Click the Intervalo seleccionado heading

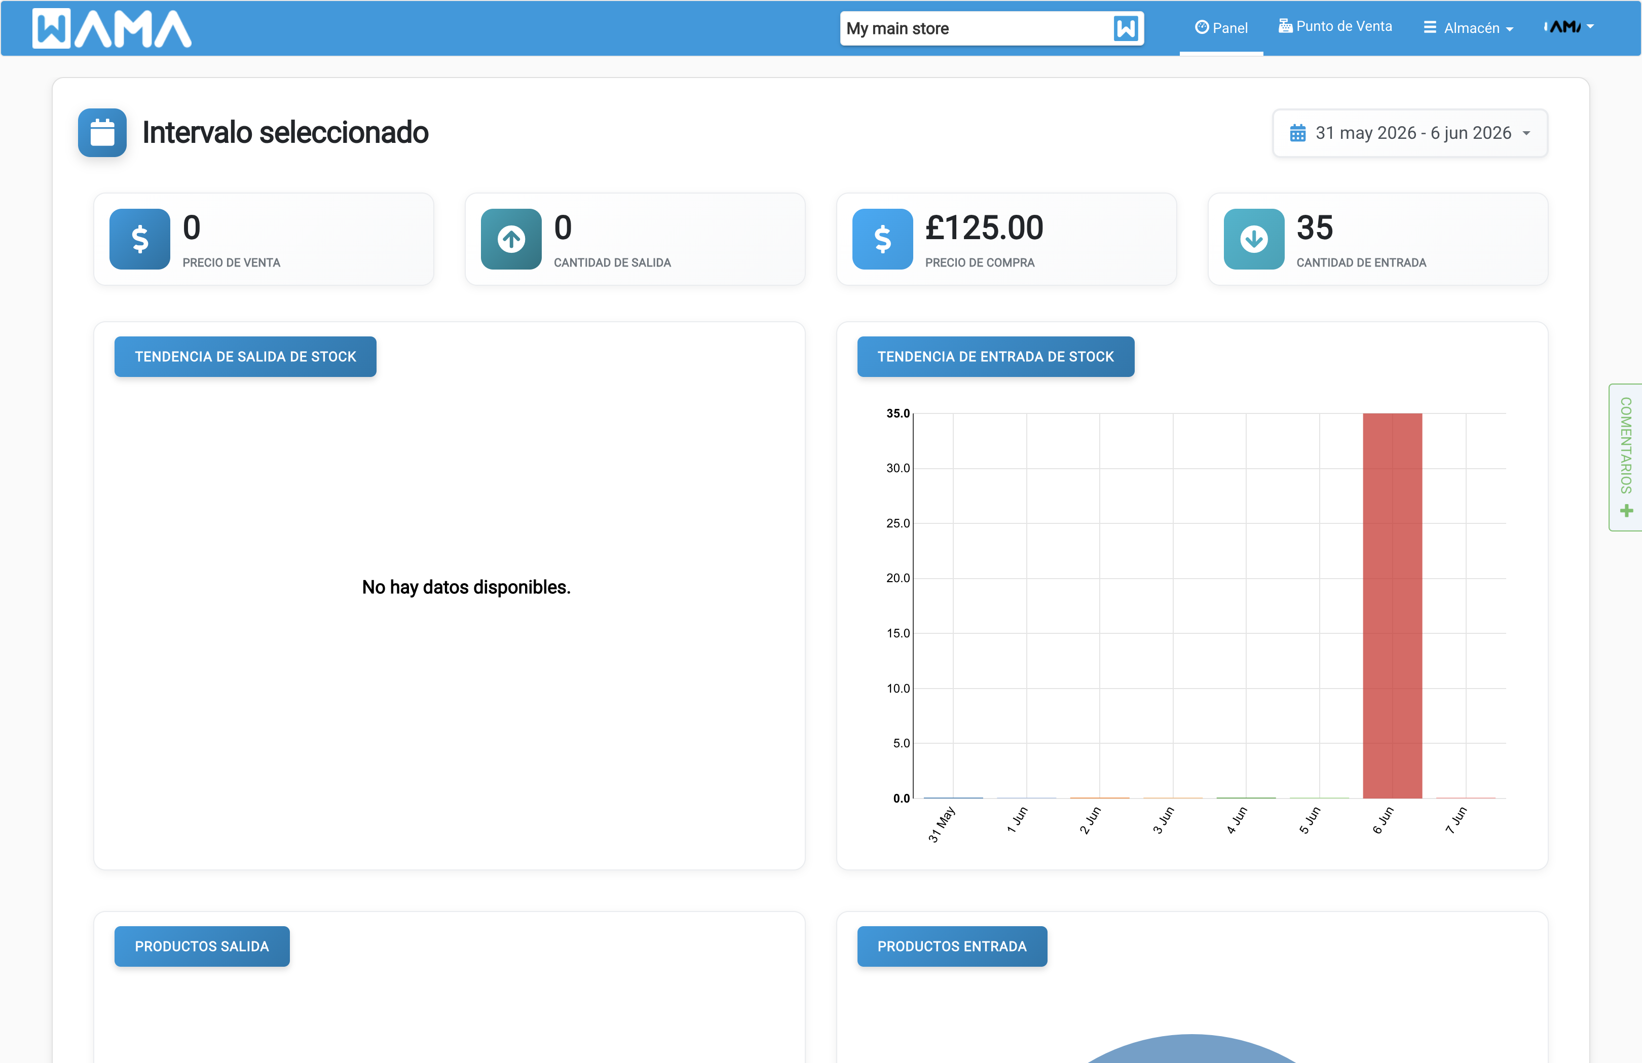click(x=285, y=132)
